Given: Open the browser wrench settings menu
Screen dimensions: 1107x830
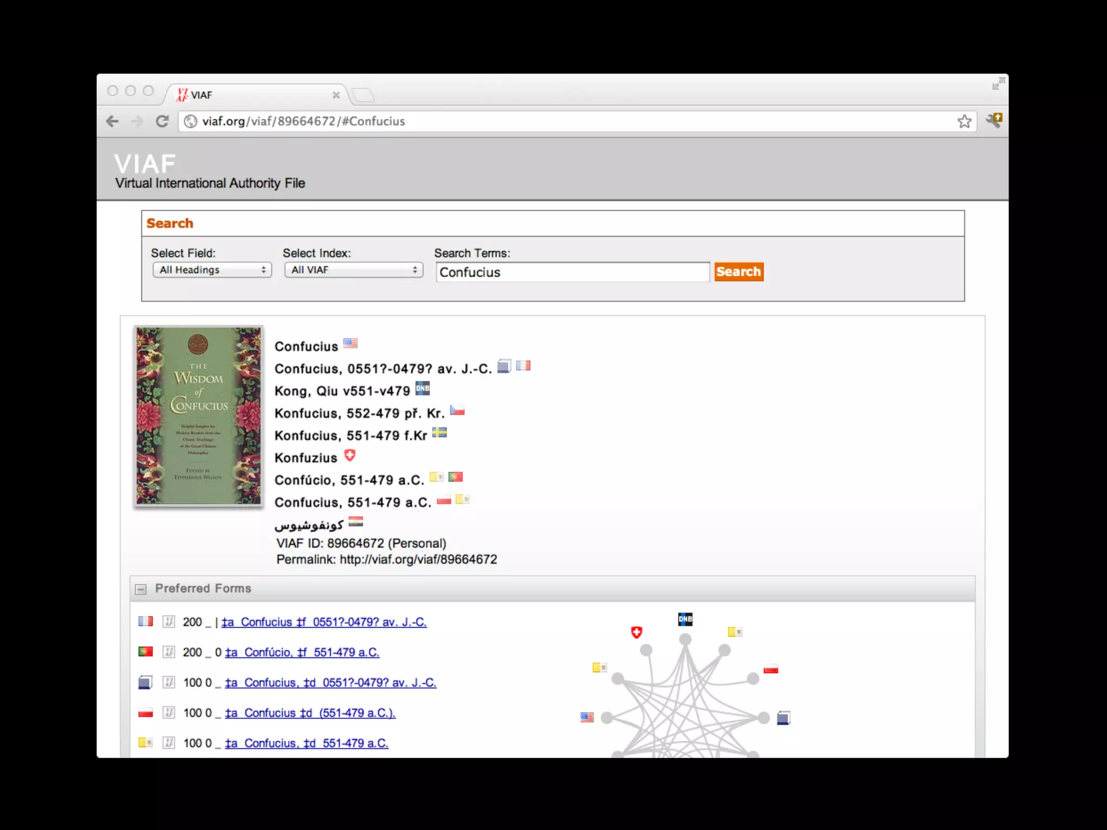Looking at the screenshot, I should (x=994, y=120).
